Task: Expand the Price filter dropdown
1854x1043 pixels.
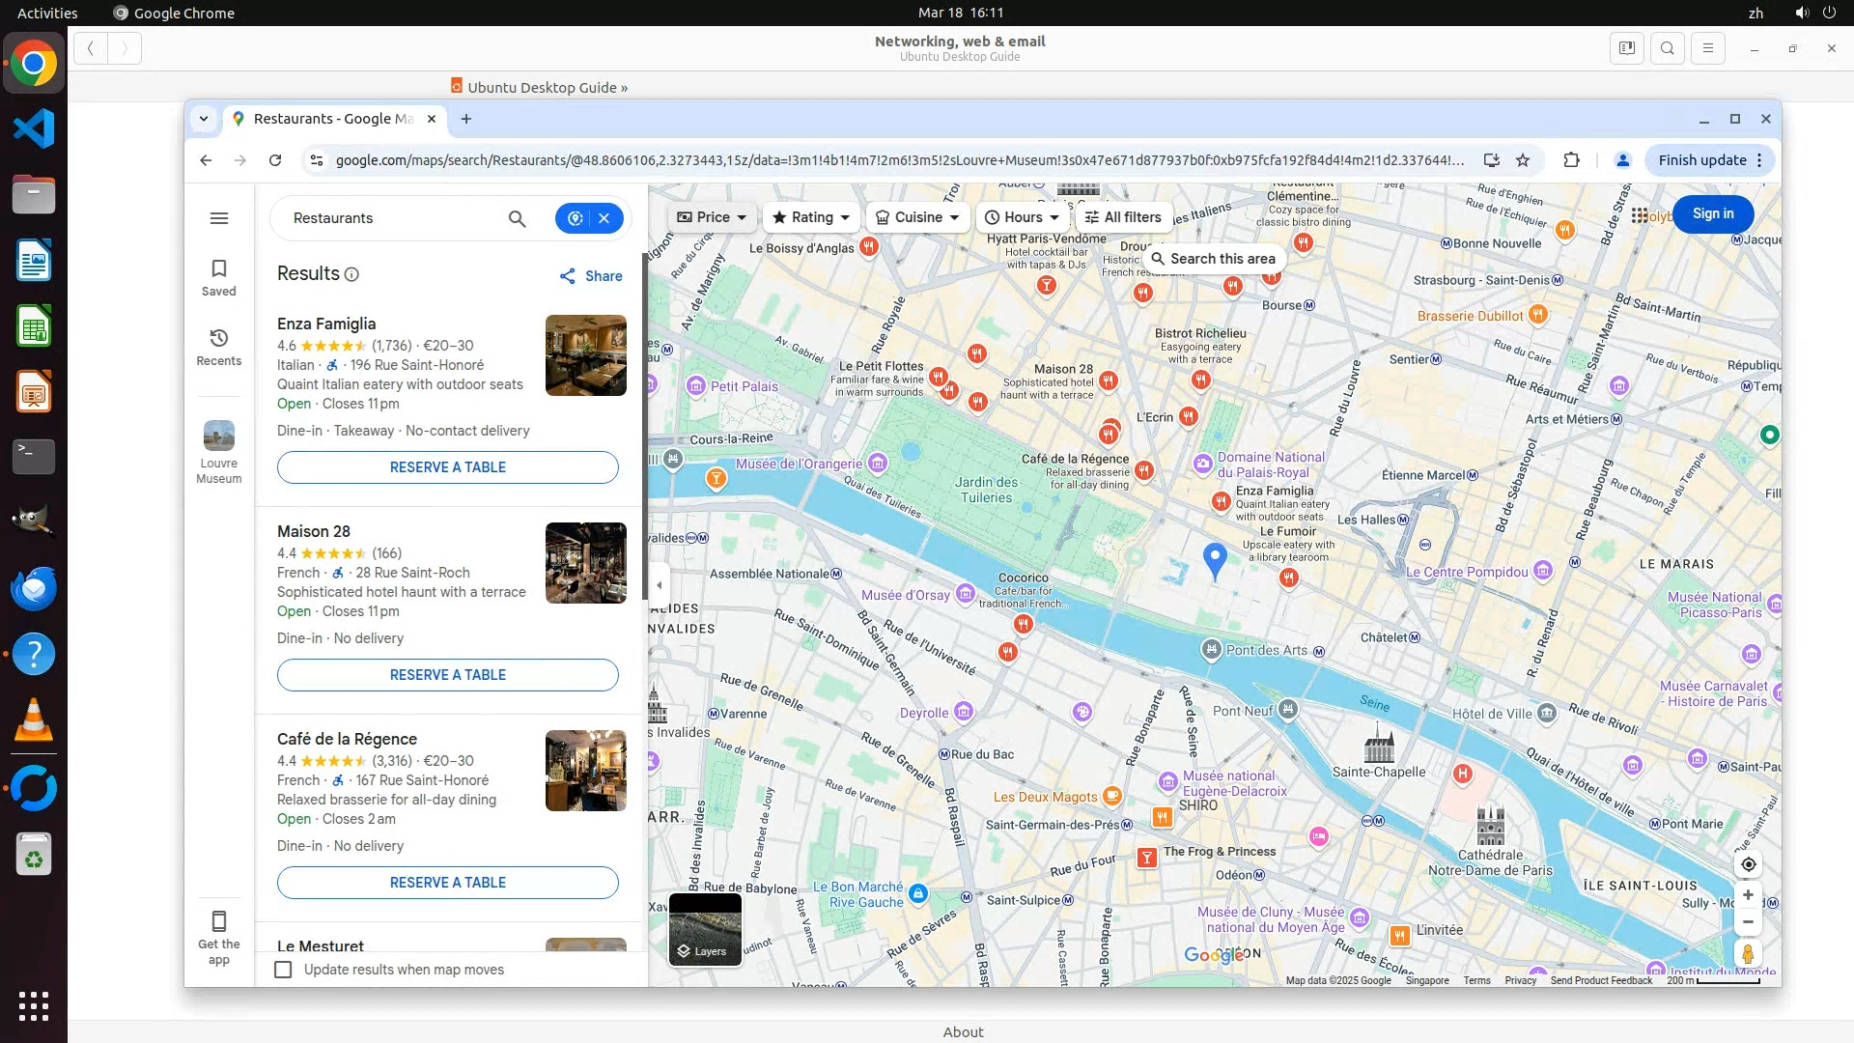Action: [712, 217]
